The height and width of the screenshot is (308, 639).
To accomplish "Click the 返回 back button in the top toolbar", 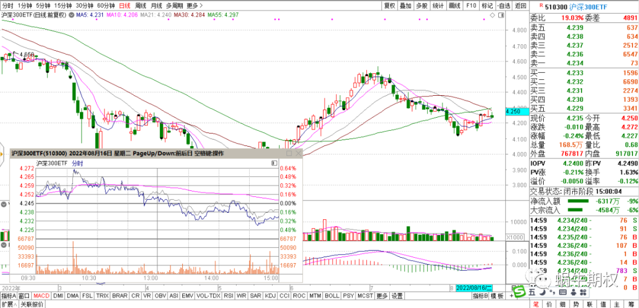I will [x=520, y=5].
